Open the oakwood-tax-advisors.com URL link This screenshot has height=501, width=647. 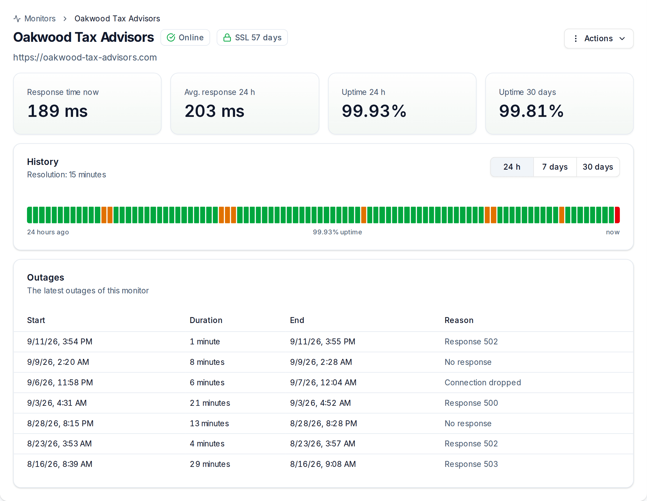85,57
